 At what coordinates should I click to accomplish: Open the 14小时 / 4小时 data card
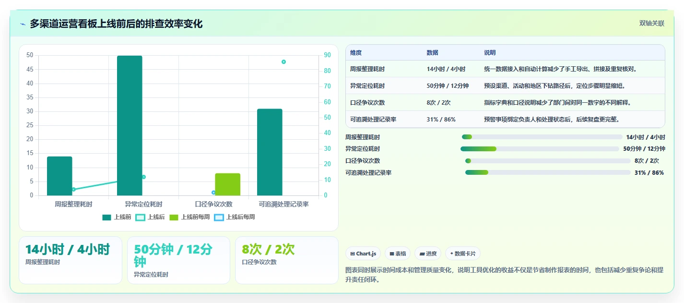click(71, 260)
